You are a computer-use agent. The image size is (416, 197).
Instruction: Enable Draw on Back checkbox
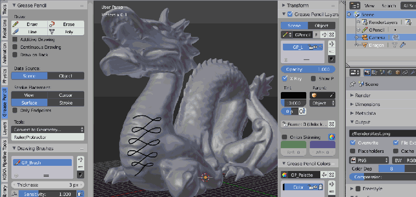pyautogui.click(x=15, y=55)
